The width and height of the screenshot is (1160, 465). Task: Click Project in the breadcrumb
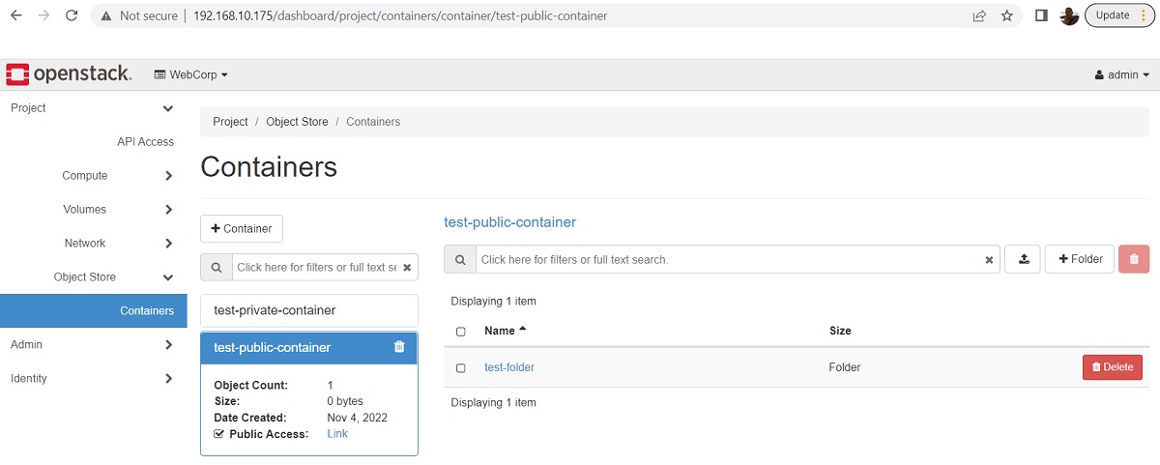coord(230,122)
